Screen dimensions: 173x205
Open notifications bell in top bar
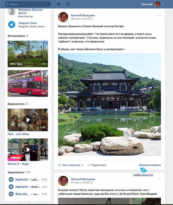click(x=59, y=4)
